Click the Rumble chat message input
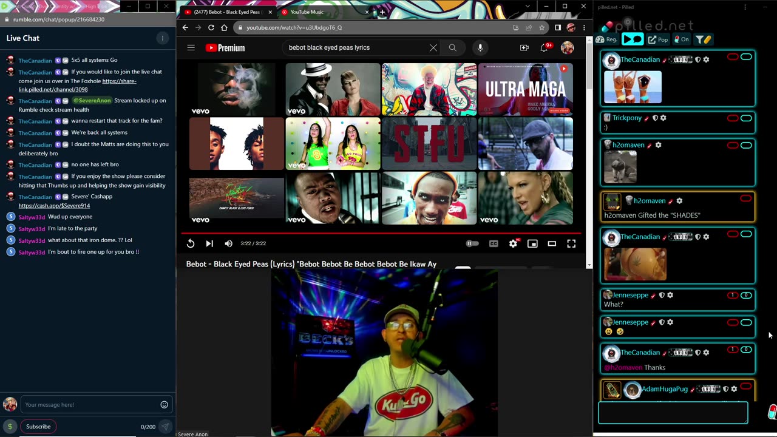 [90, 405]
